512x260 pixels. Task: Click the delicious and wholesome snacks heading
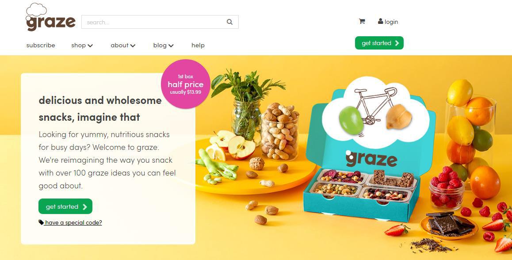(x=100, y=108)
